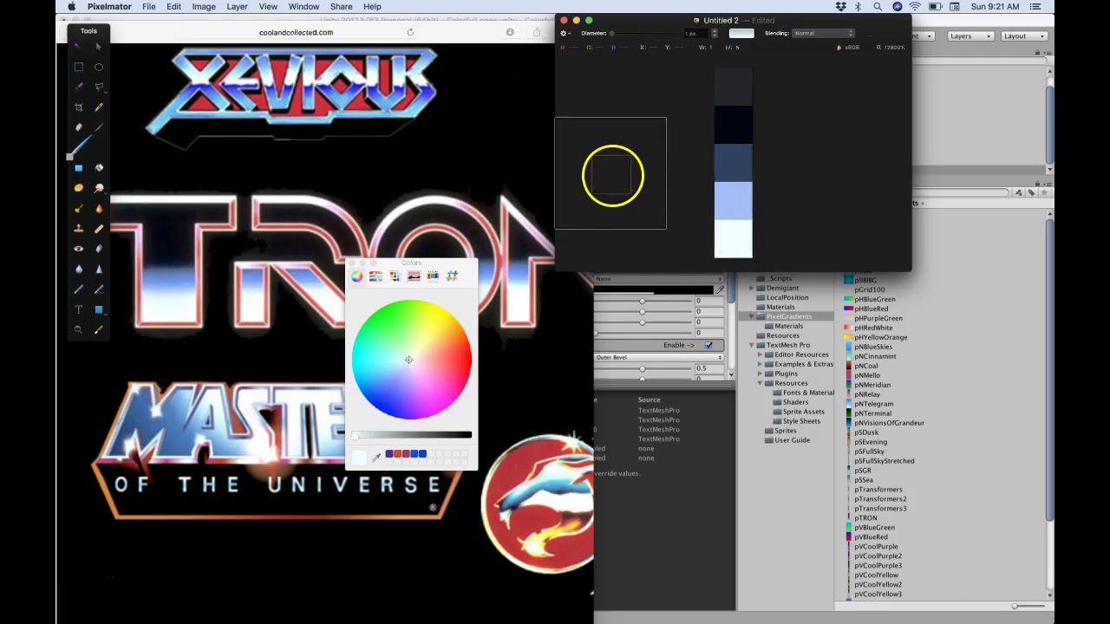Click current color preview swatch in Colors
The height and width of the screenshot is (624, 1110).
359,458
